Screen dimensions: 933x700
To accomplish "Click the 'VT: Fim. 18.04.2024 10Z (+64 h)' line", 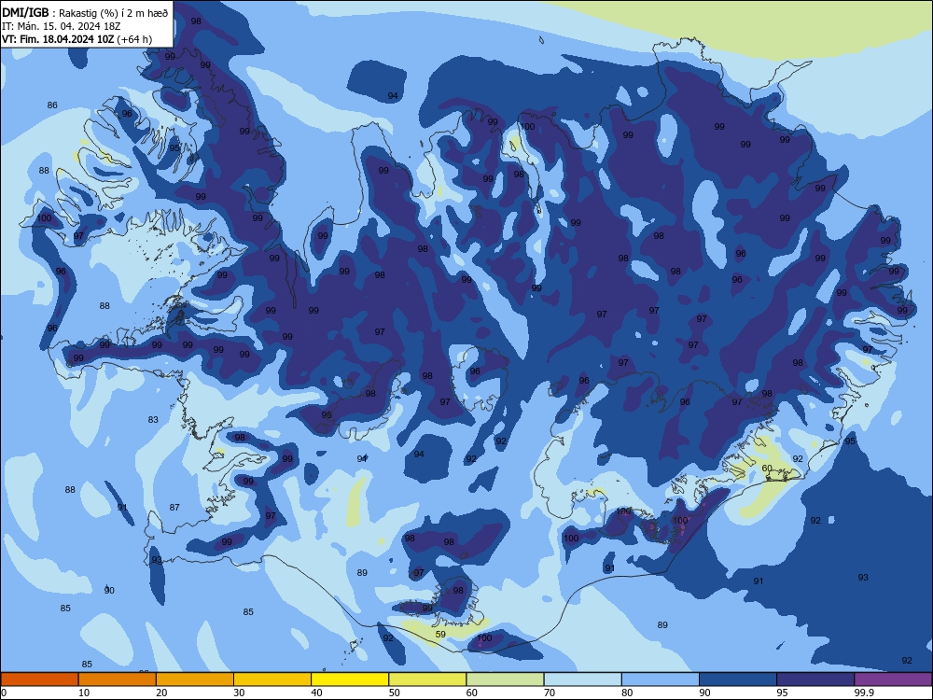I will [77, 39].
